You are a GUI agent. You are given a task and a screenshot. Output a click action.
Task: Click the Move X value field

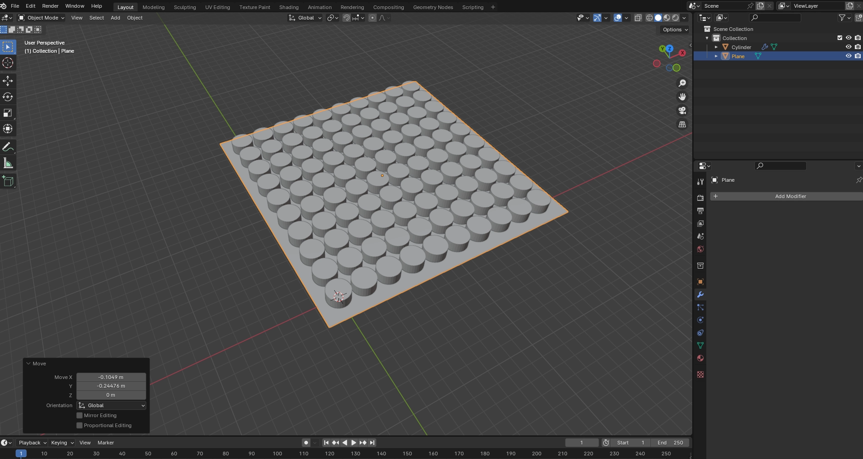point(111,377)
